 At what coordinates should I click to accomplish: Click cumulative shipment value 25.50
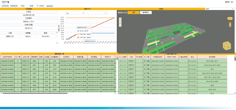55,81
